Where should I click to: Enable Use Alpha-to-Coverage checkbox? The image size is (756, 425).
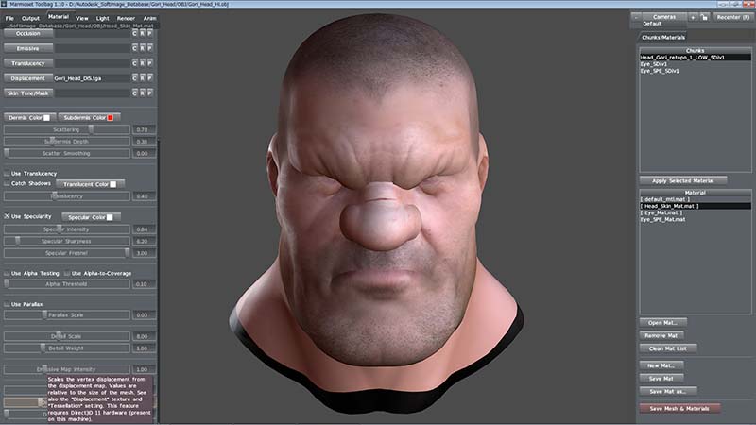point(67,273)
